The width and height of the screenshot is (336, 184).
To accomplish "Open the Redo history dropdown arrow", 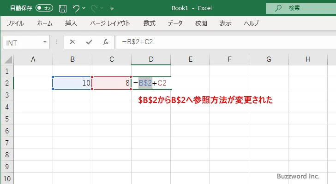I will click(102, 8).
